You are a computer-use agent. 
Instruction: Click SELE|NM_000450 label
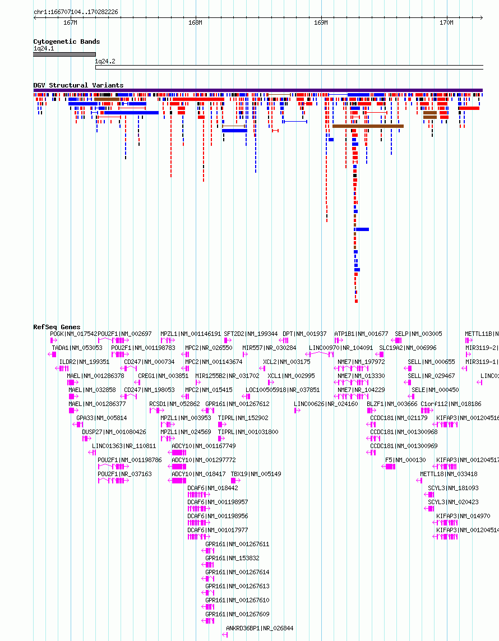pyautogui.click(x=435, y=390)
